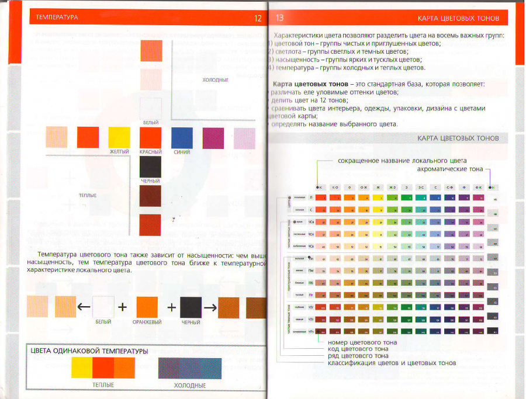Viewport: 526px width, 399px height.
Task: Pick the dark brown swatch below the vertical ЧЕРНЫЙ label
Action: (150, 196)
